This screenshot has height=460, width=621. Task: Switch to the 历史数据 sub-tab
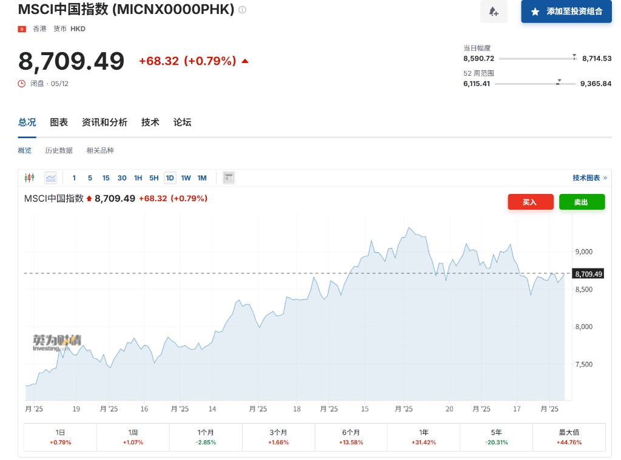(59, 150)
